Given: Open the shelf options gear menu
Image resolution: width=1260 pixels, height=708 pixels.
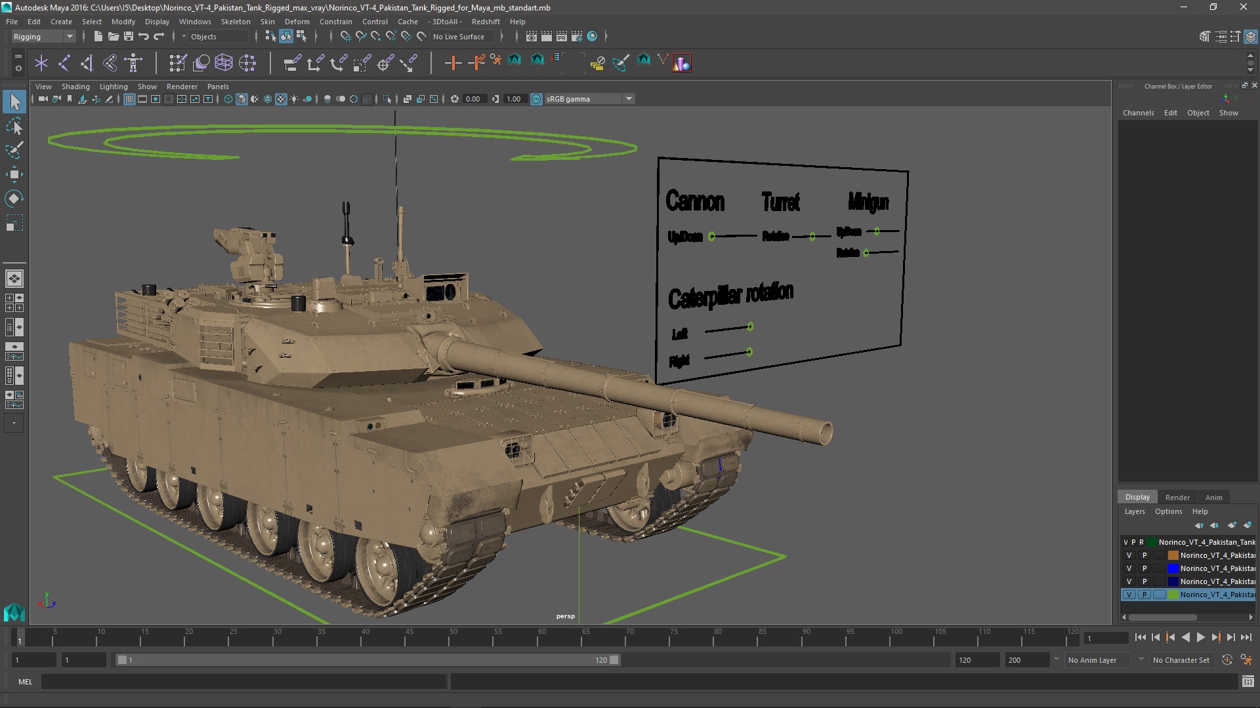Looking at the screenshot, I should pyautogui.click(x=18, y=67).
